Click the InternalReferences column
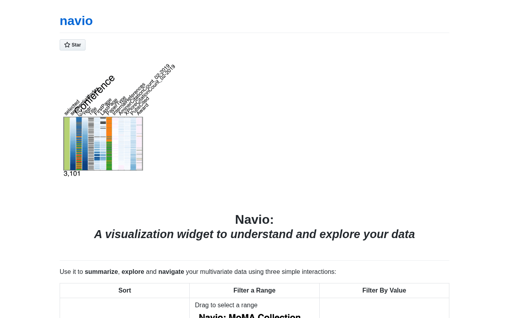The height and width of the screenshot is (318, 509). coord(115,143)
